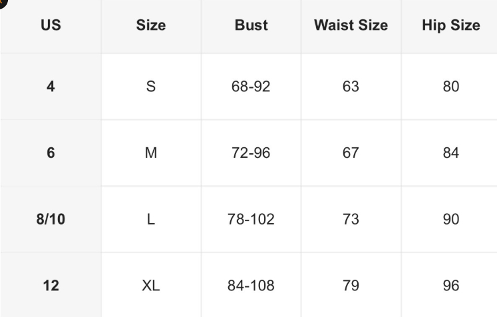Select hip size value 80
The width and height of the screenshot is (497, 317).
pyautogui.click(x=450, y=87)
